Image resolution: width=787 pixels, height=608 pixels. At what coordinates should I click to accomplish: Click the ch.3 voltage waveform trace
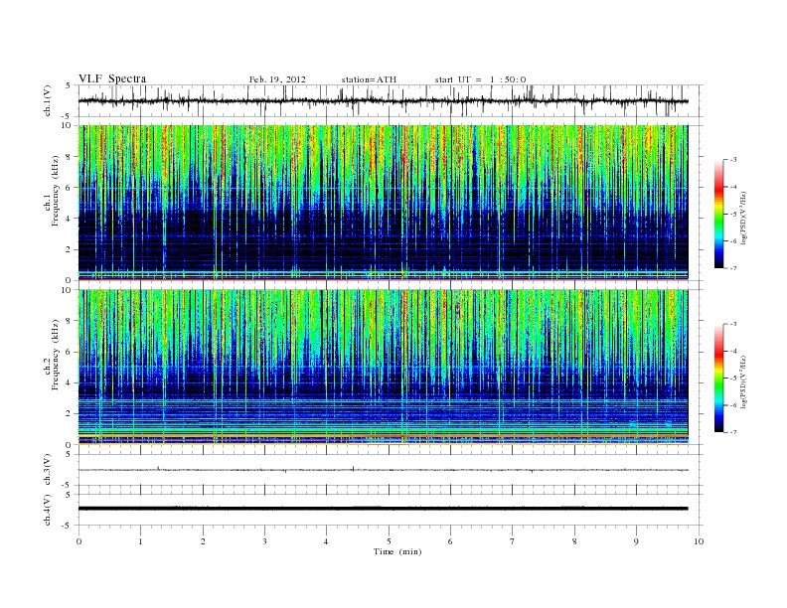383,470
